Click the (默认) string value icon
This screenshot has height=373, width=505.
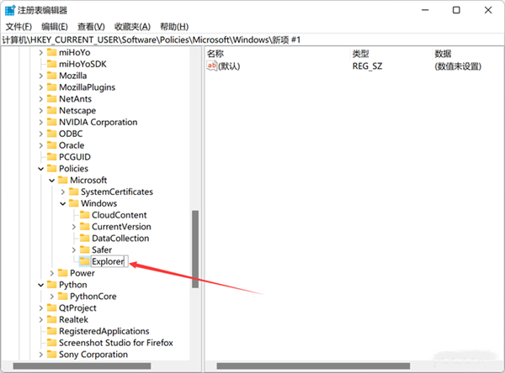(212, 66)
